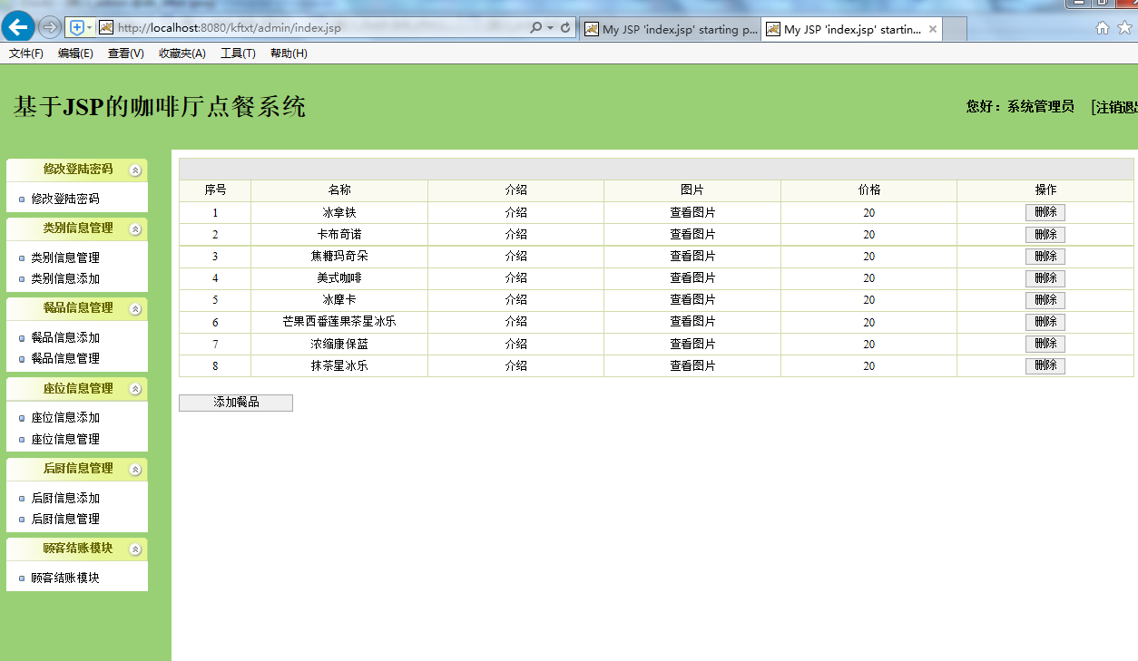Open a new blank tab
The height and width of the screenshot is (661, 1138).
955,29
